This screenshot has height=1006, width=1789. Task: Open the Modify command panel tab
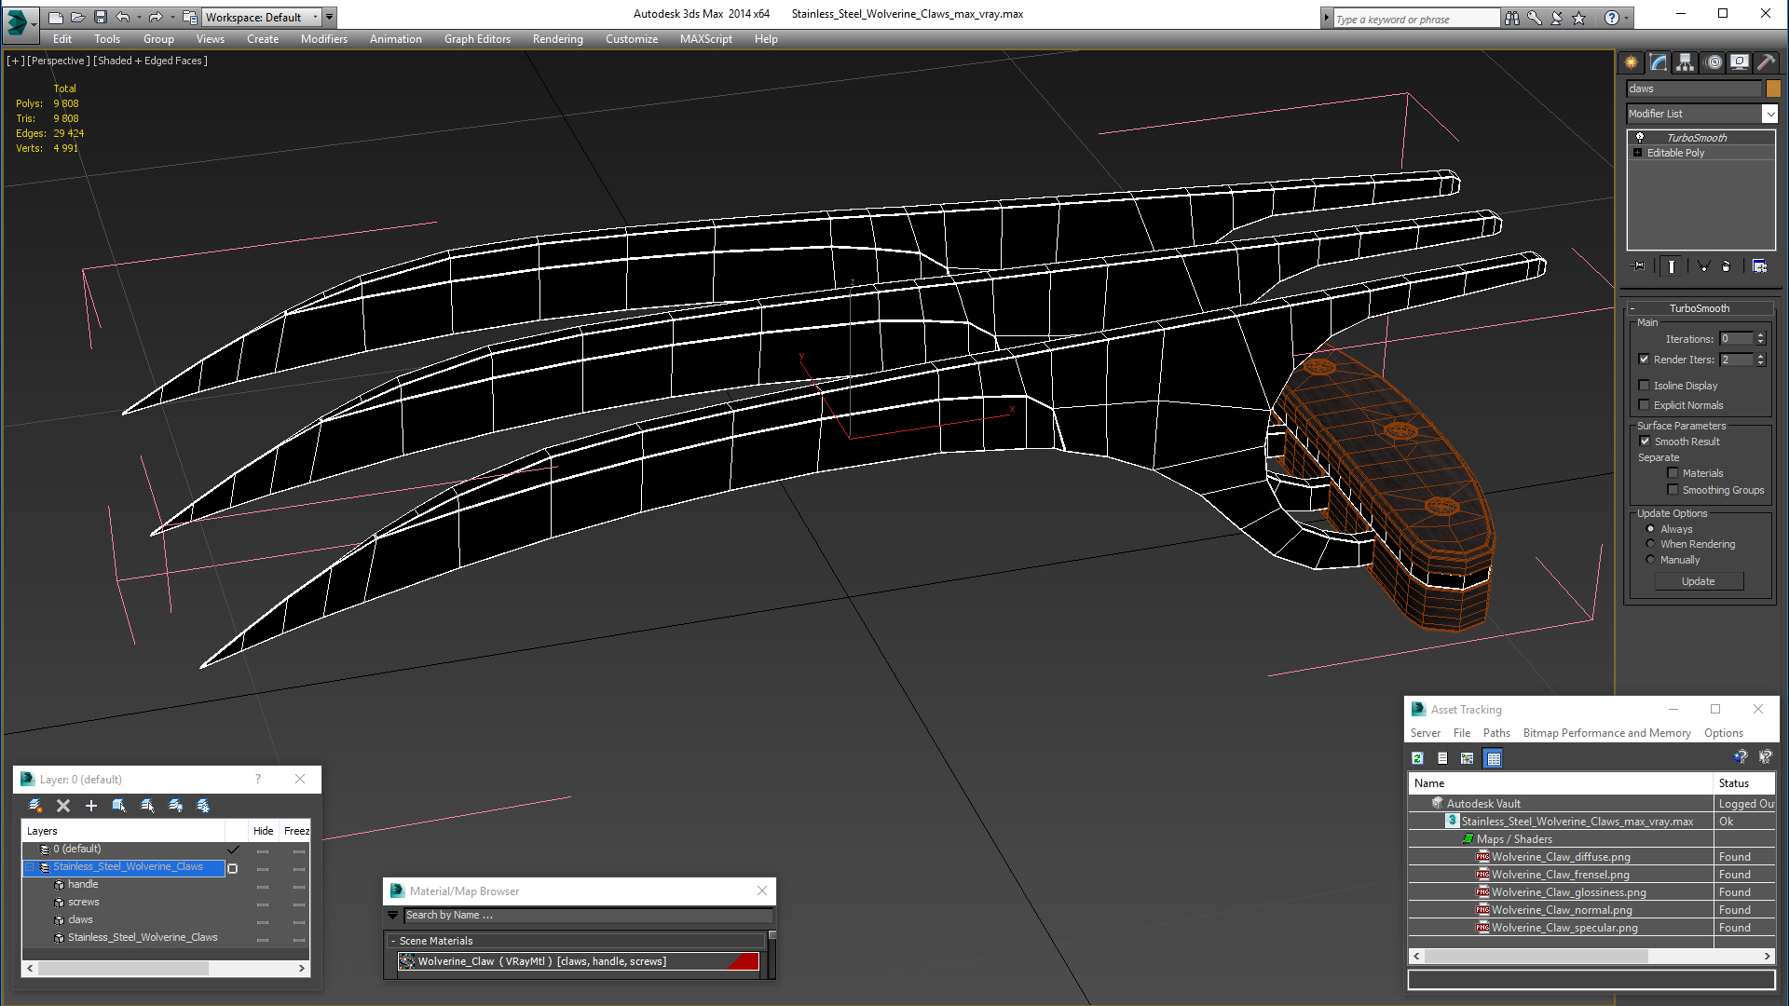click(1659, 62)
